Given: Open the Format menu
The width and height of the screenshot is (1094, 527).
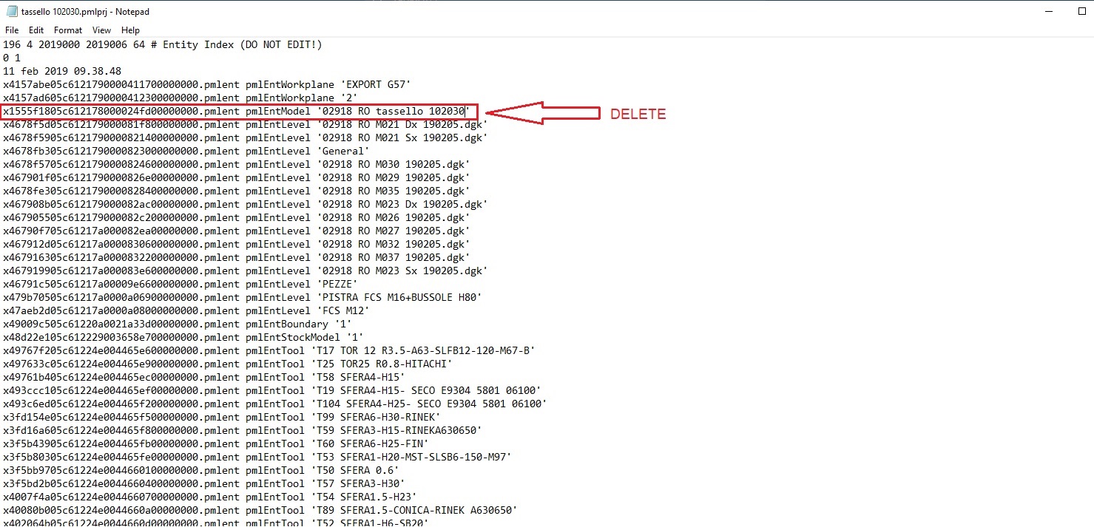Looking at the screenshot, I should [x=67, y=30].
